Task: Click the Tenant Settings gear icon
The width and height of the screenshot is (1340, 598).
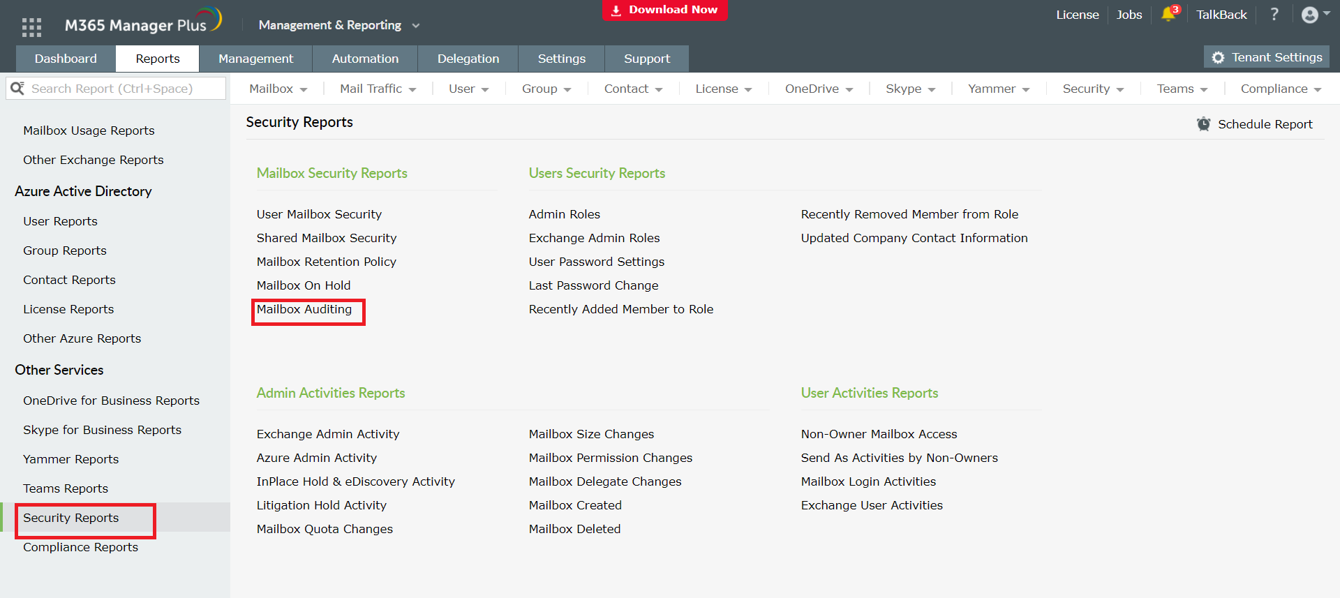Action: click(1218, 57)
